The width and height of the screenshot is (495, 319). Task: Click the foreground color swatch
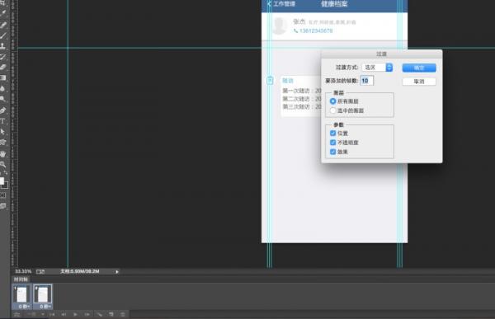2,181
